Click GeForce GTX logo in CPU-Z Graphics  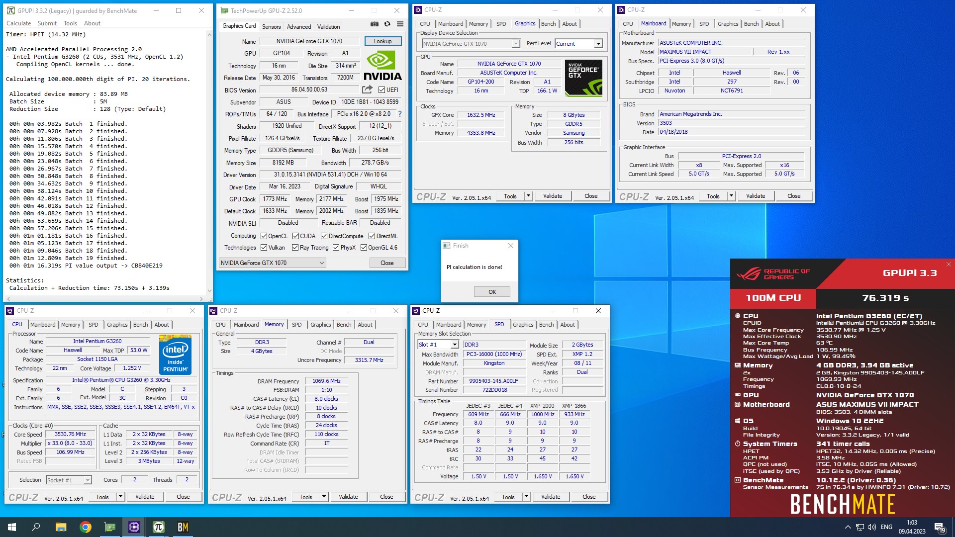(x=583, y=78)
